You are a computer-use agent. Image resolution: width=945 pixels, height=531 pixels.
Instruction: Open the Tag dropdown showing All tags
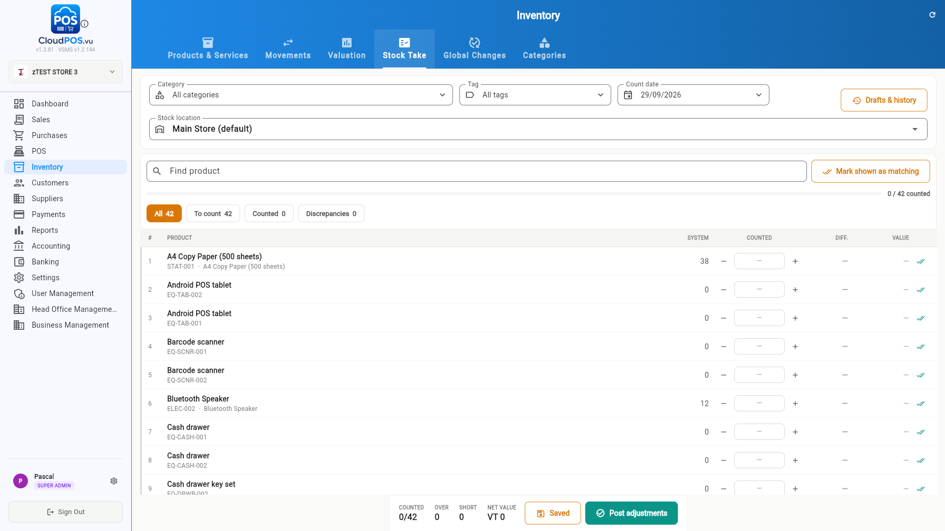coord(535,95)
